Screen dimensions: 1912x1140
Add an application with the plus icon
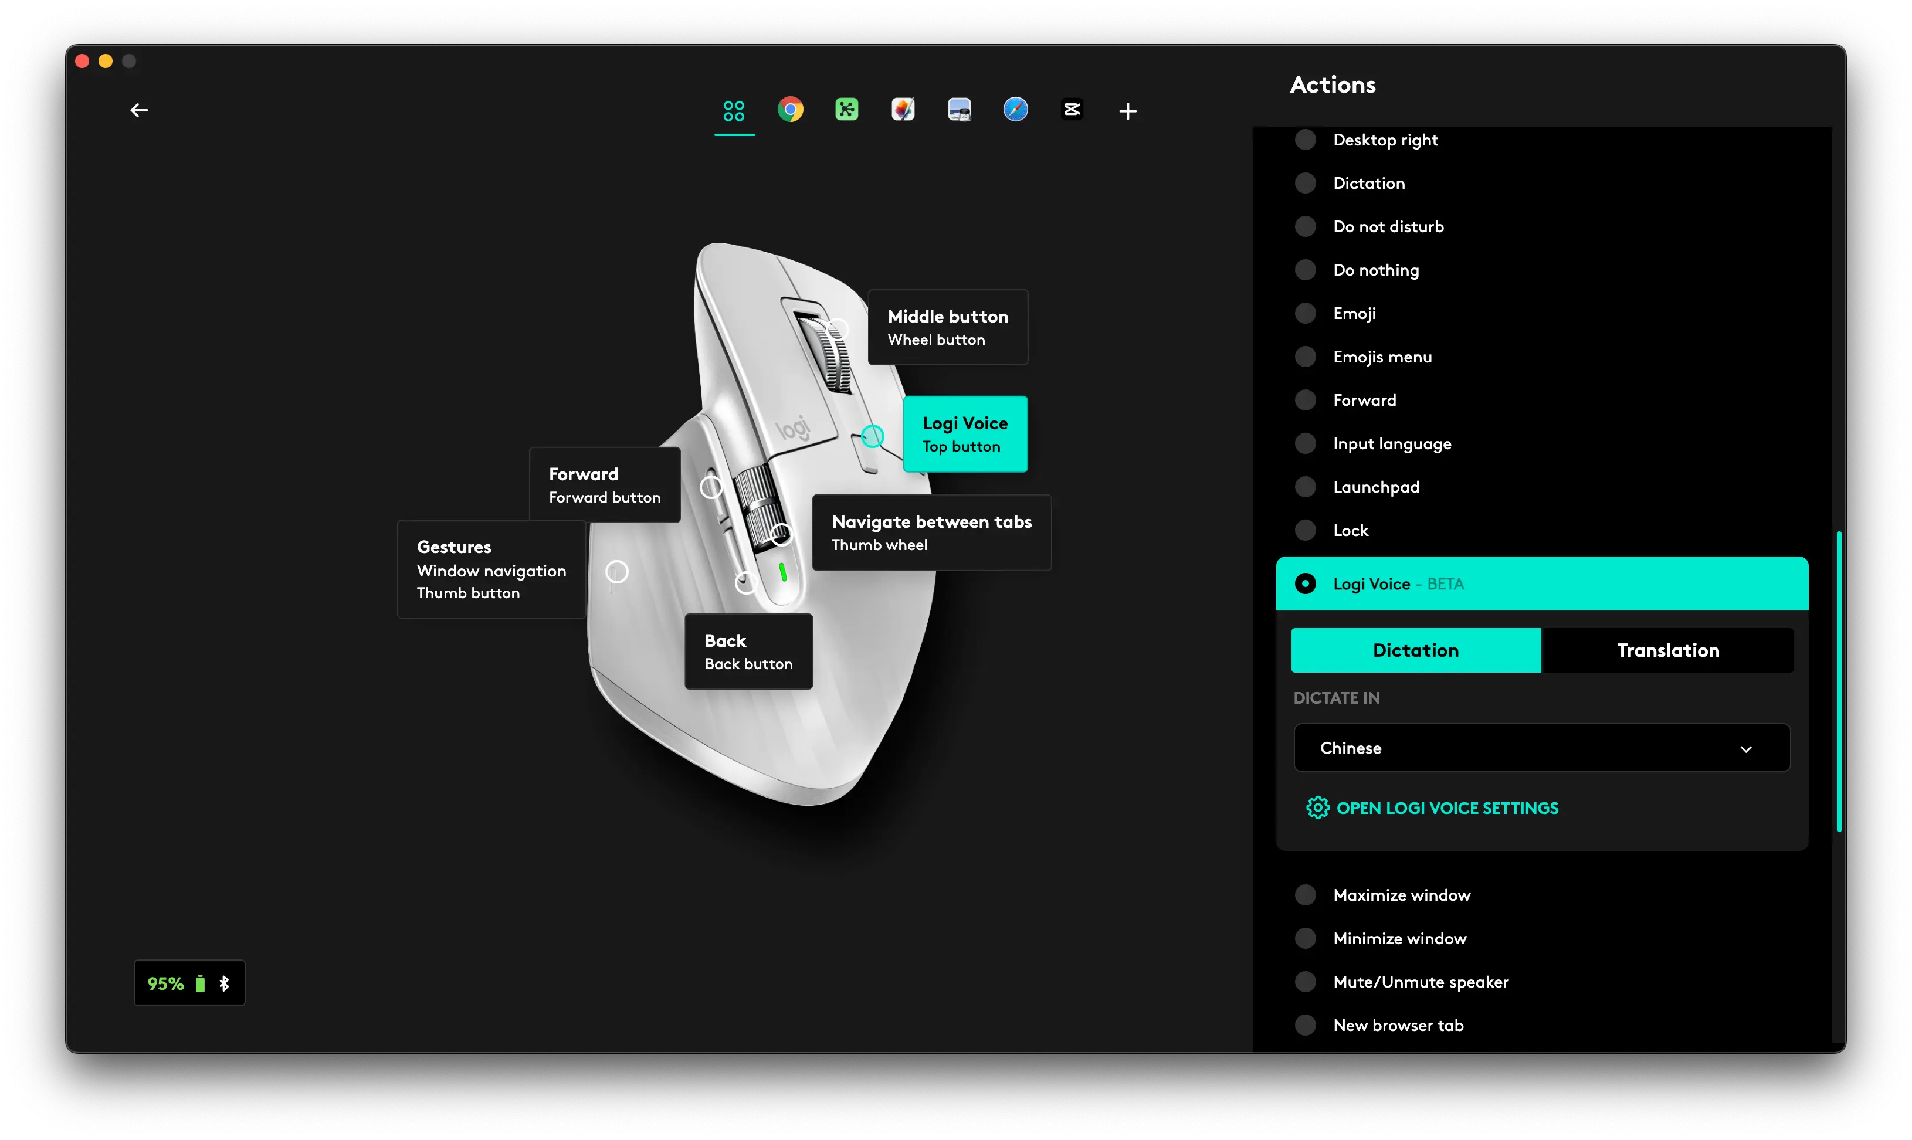[1128, 111]
